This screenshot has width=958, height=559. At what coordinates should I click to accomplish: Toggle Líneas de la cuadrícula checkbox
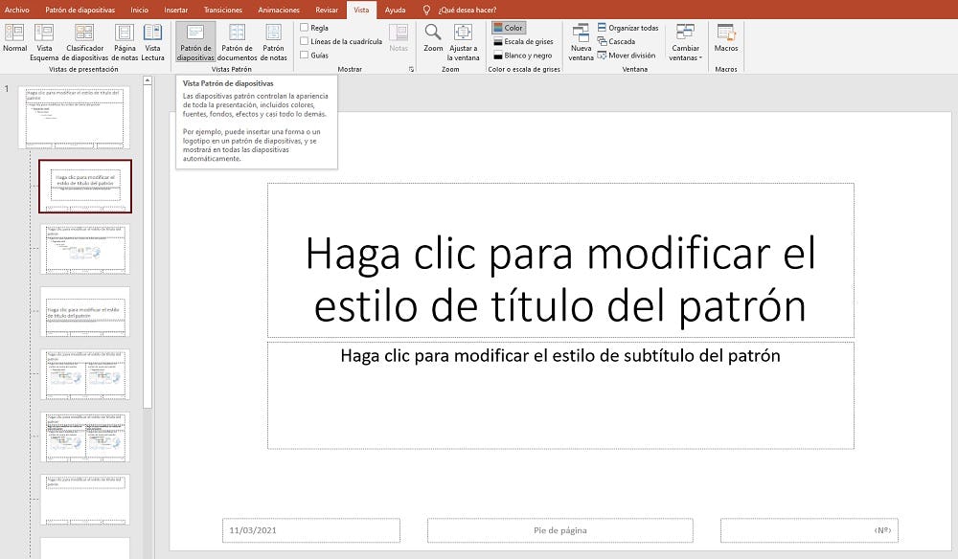tap(305, 41)
